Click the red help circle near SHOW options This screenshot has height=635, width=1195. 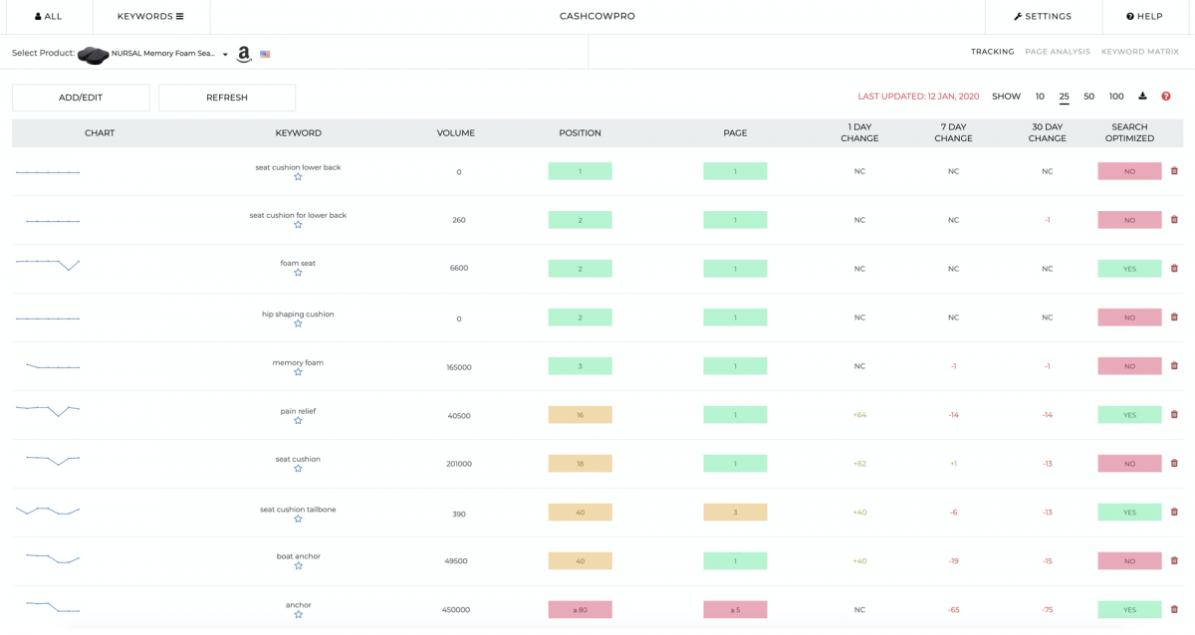pos(1165,96)
